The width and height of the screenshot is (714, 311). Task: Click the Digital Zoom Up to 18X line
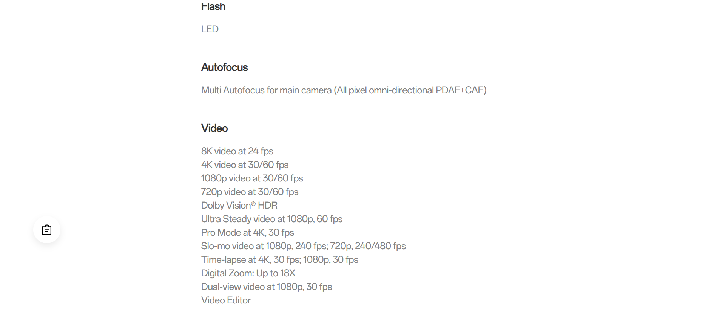click(248, 273)
